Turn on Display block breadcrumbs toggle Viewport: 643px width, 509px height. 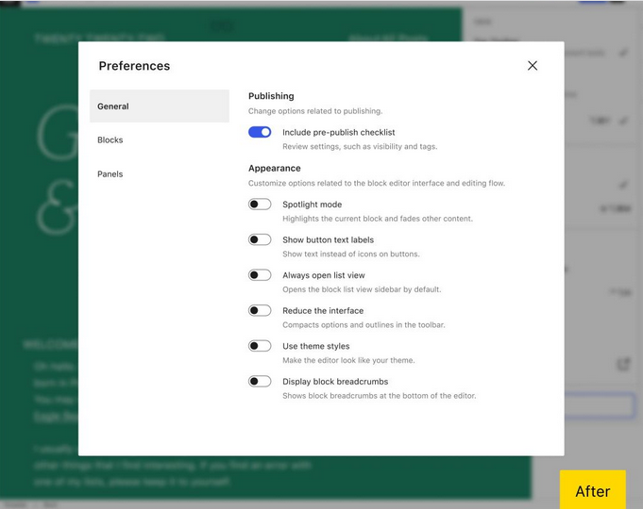pyautogui.click(x=260, y=382)
